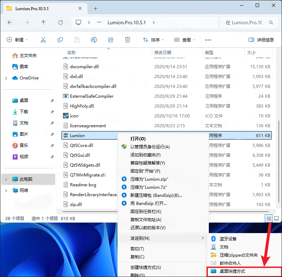Click the Share icon in toolbar
Screen dimensions: 282x277
pos(111,40)
